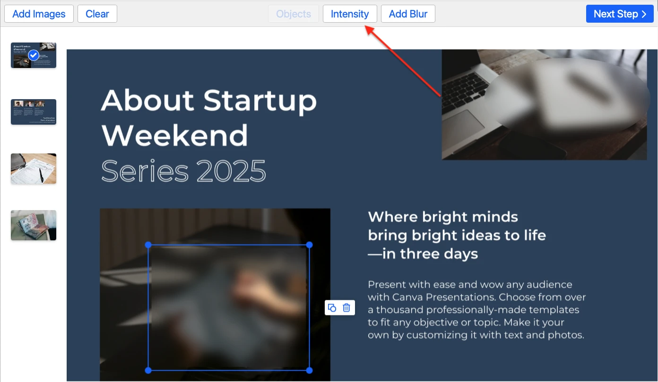The image size is (658, 382).
Task: Clear all images with Clear button
Action: (x=97, y=14)
